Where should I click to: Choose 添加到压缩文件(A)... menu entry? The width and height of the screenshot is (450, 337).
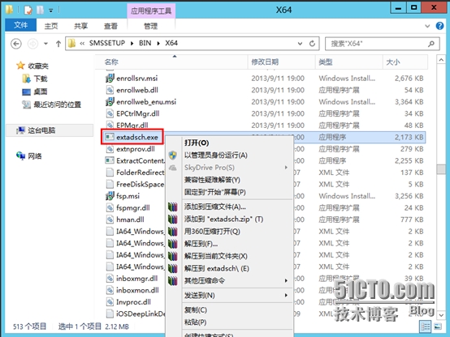pos(229,207)
